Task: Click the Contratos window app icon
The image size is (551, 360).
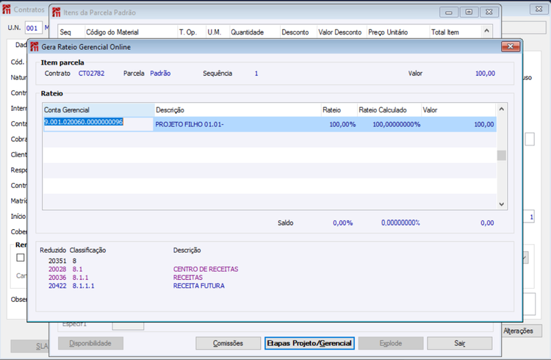Action: pyautogui.click(x=7, y=10)
